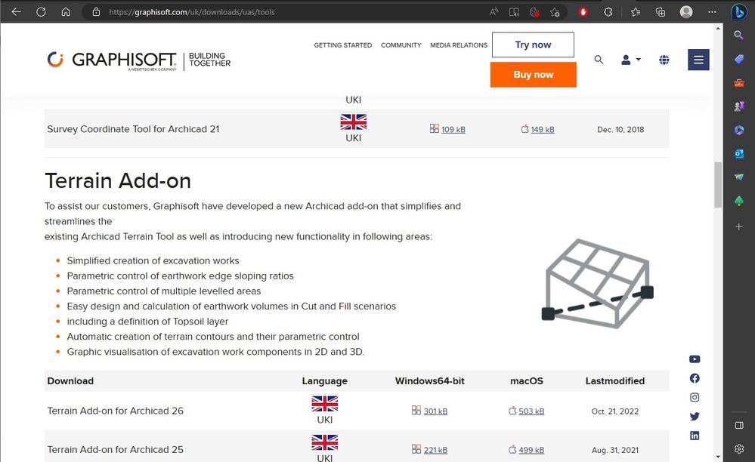Activate the Read aloud icon in address bar
The height and width of the screenshot is (462, 755).
(494, 12)
